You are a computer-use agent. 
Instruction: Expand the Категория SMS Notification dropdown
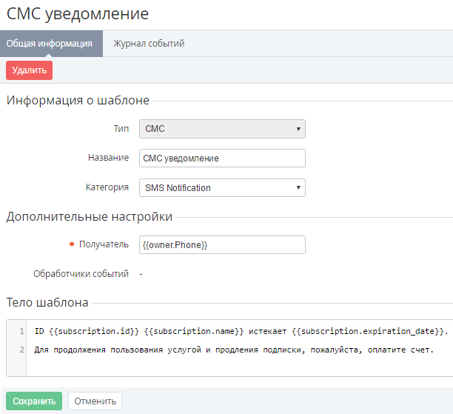(x=222, y=188)
